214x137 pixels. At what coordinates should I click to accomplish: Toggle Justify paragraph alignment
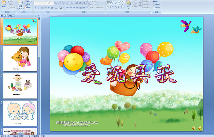pos(77,8)
